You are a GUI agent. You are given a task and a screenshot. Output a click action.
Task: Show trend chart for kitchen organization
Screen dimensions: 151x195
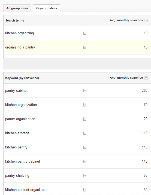(x=85, y=105)
